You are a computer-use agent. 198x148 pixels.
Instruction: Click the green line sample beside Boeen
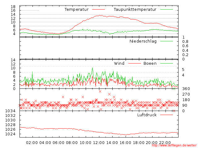[x=166, y=63]
